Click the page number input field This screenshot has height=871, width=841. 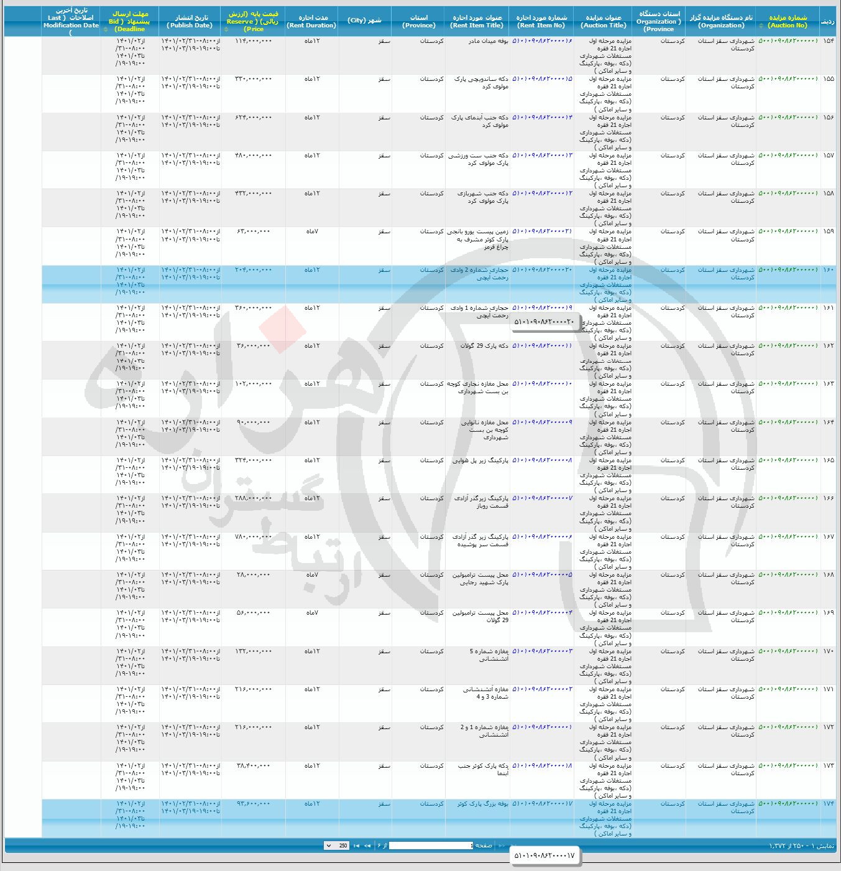pos(431,845)
